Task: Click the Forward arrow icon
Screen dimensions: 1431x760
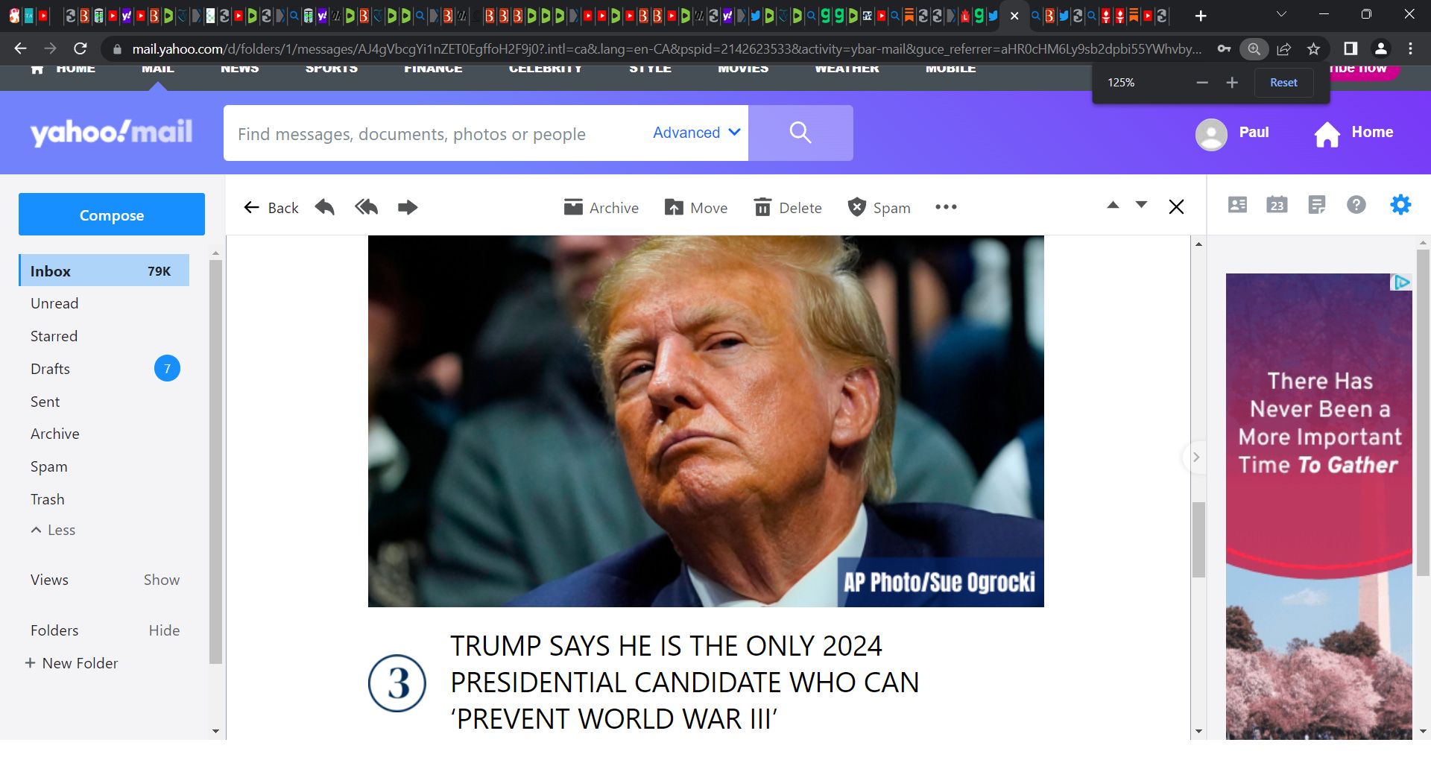Action: [x=408, y=207]
